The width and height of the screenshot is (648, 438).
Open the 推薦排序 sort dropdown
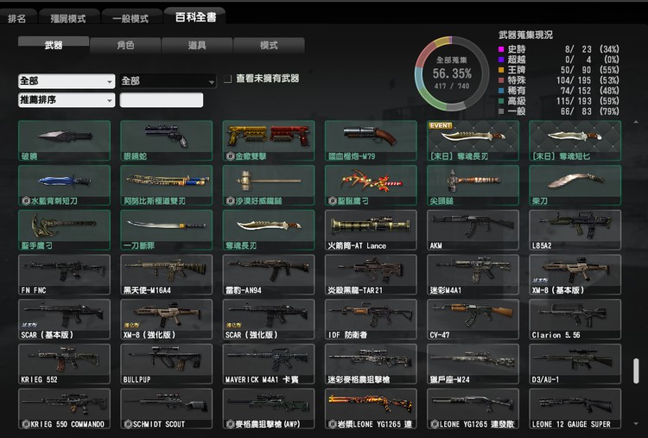tap(66, 100)
